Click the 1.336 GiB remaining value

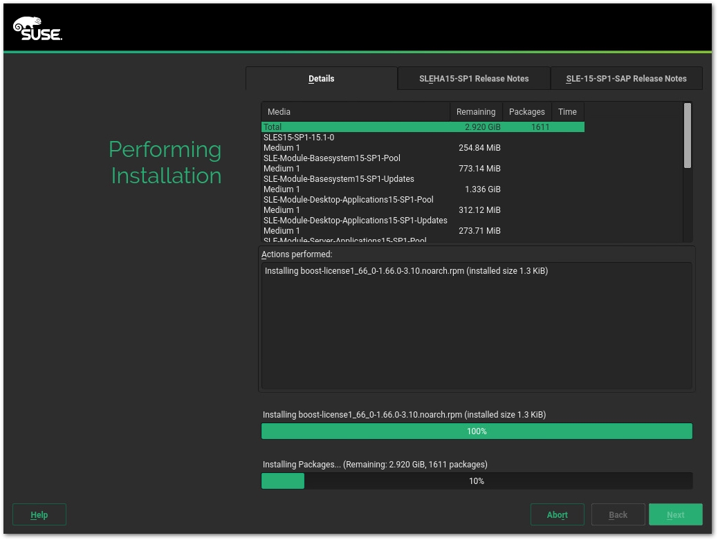point(483,189)
